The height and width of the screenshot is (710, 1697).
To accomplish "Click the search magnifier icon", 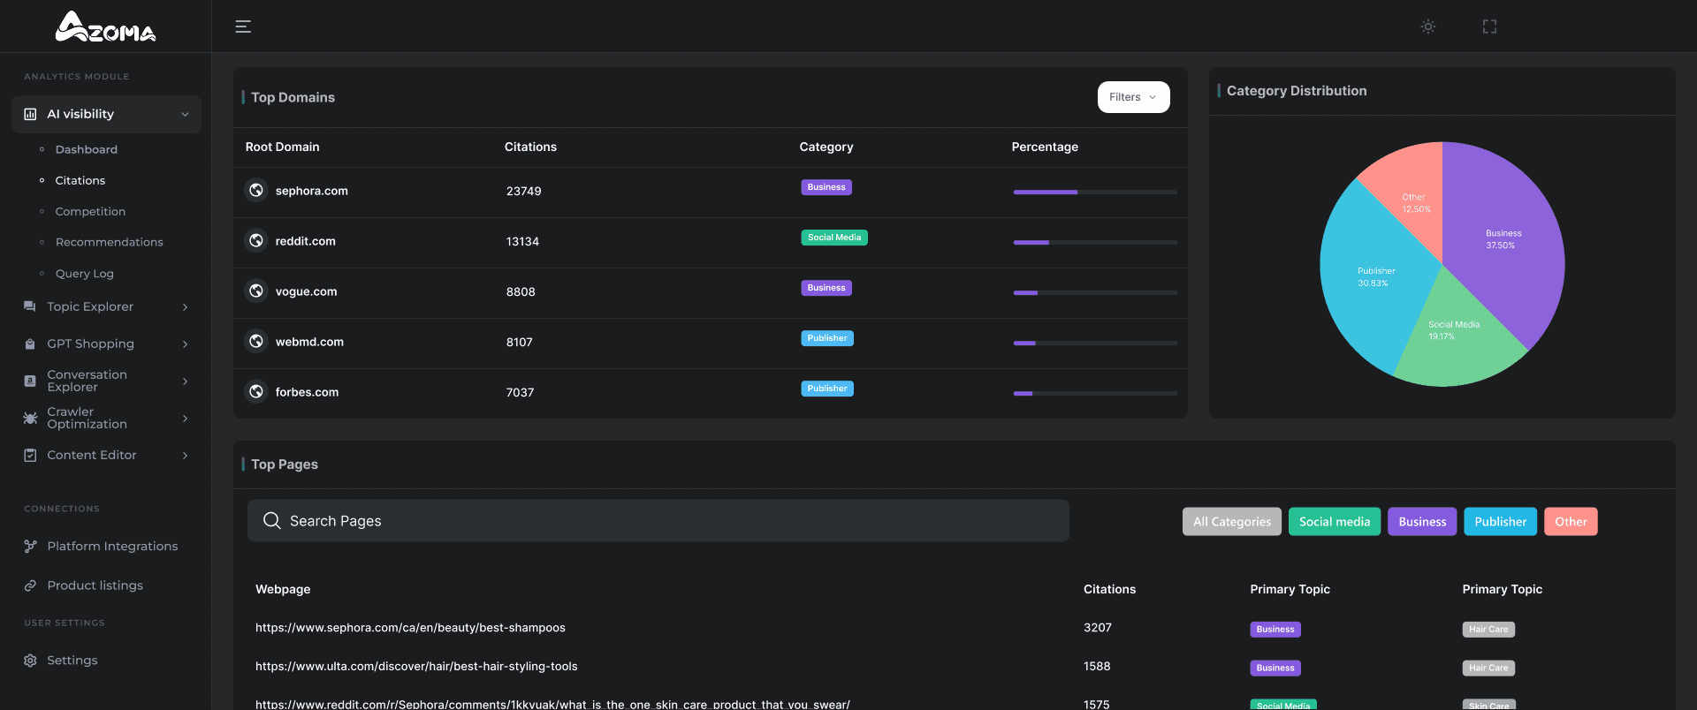I will 272,521.
